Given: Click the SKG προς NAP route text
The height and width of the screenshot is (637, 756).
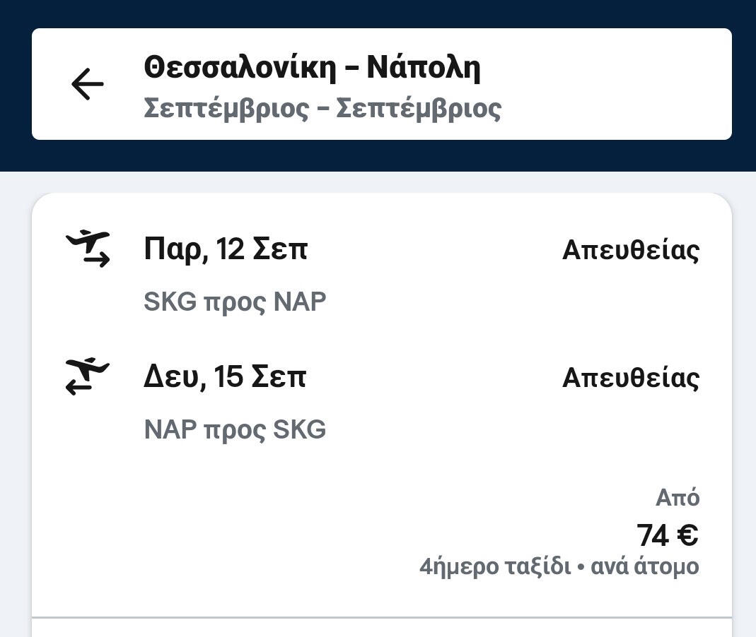Looking at the screenshot, I should (x=235, y=302).
